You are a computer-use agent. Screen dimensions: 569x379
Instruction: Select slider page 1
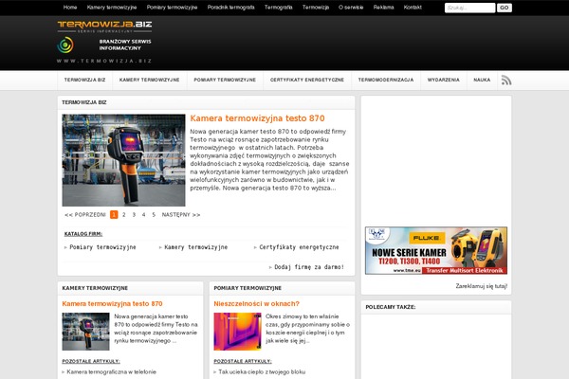click(x=114, y=215)
